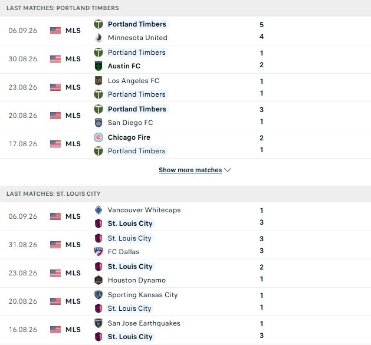Click USA flag on 23.08.26 Houston Dynamo match

55,273
